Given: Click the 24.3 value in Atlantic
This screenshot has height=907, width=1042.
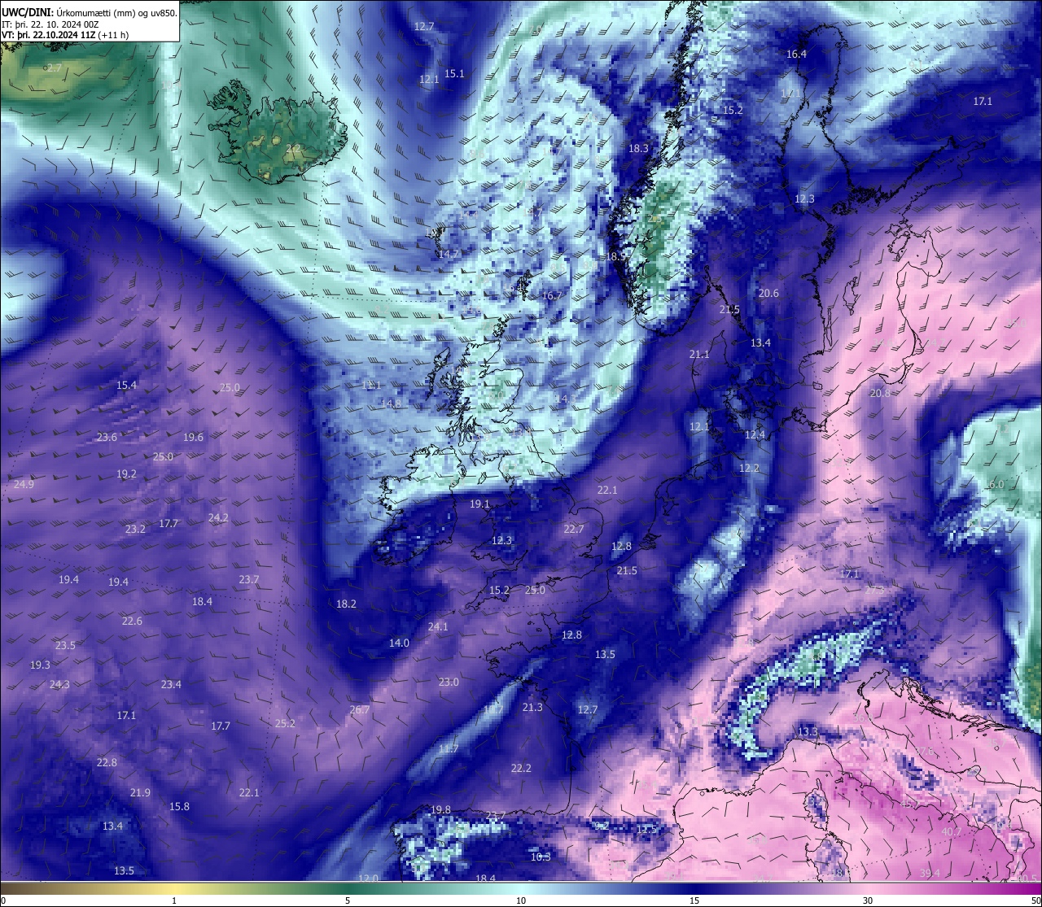Looking at the screenshot, I should 59,684.
